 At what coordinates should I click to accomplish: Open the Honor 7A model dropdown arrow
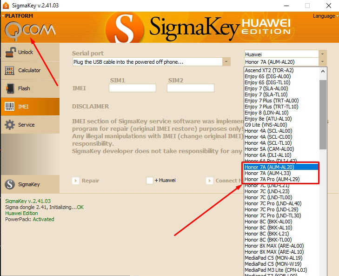(x=323, y=62)
